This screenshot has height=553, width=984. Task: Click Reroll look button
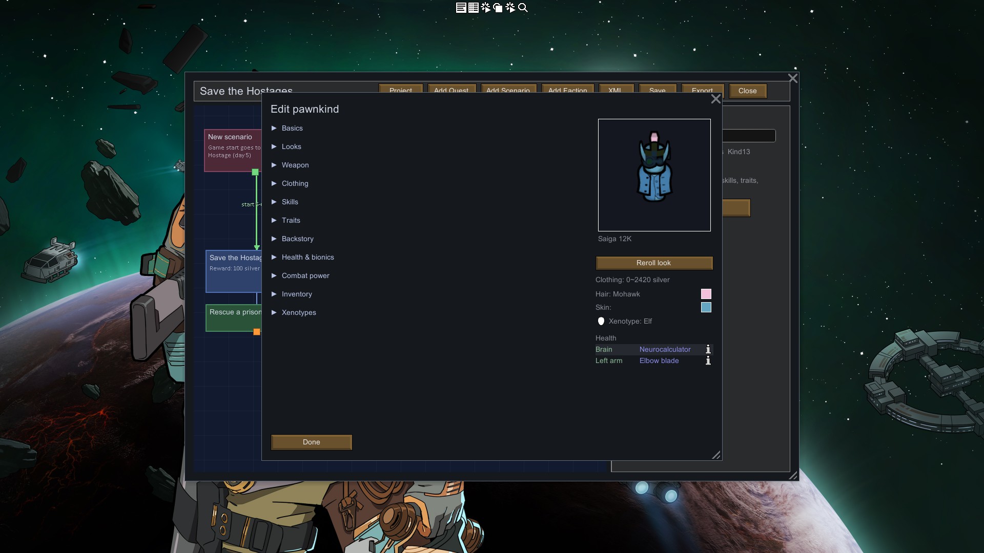[654, 263]
